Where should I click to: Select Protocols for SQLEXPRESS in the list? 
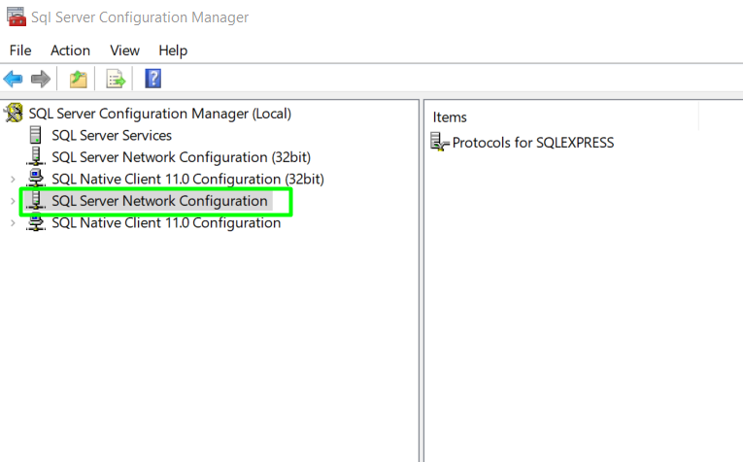[532, 143]
